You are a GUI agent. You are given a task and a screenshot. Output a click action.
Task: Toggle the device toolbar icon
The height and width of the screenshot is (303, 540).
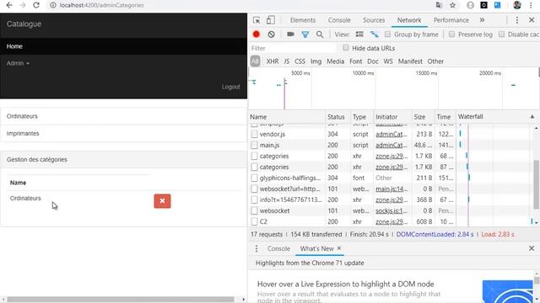click(271, 20)
